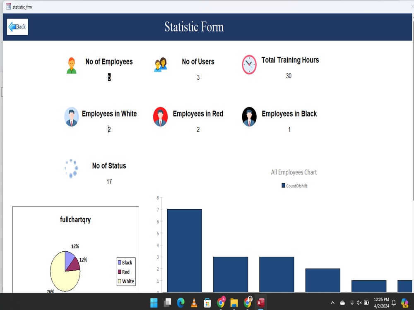Click the Employees in Black avatar icon
Screen dimensions: 414x310
point(249,117)
